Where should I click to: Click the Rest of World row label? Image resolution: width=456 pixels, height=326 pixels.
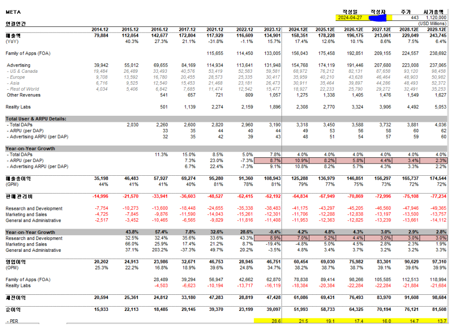point(23,89)
